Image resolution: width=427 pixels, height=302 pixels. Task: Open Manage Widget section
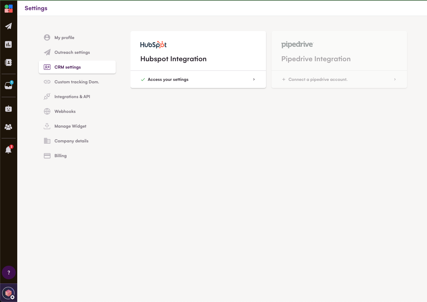point(77,126)
